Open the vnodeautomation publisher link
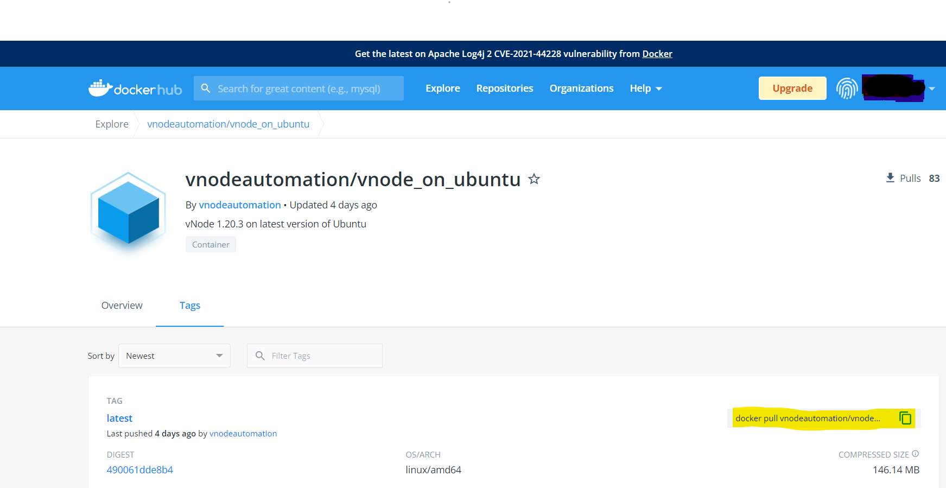The height and width of the screenshot is (488, 946). click(240, 205)
